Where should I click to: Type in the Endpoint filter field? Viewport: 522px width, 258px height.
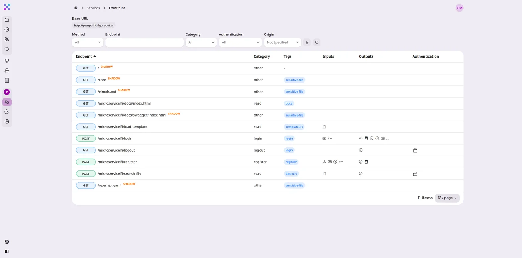144,42
